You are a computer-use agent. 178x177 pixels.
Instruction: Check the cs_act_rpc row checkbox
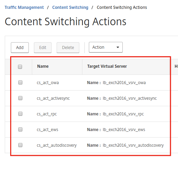click(x=20, y=114)
